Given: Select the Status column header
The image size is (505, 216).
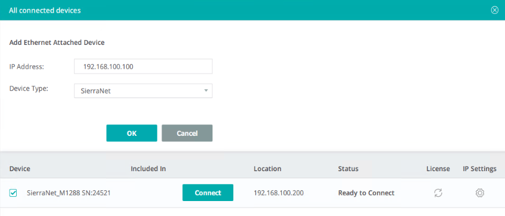Looking at the screenshot, I should point(348,169).
